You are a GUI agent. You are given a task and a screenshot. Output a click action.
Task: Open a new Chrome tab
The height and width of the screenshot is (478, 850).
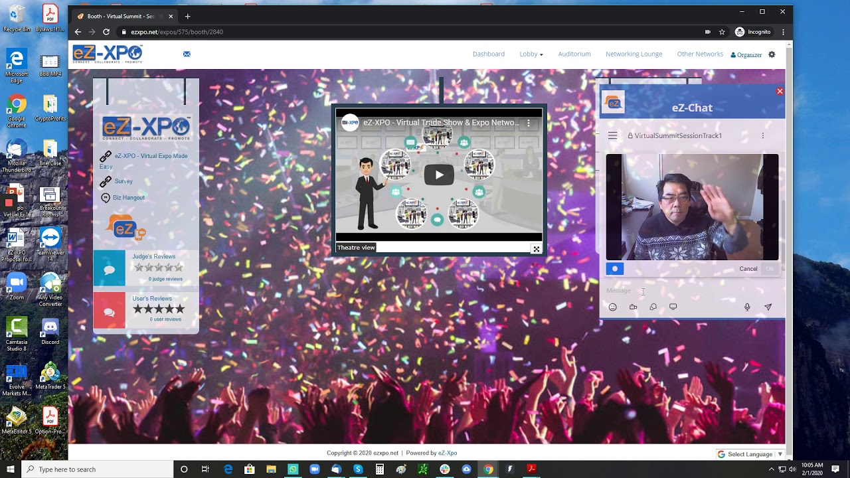pyautogui.click(x=187, y=16)
